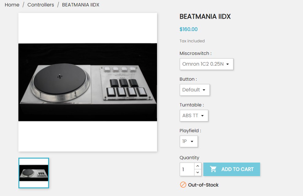Screen dimensions: 303x196
Task: Click the orange Out-of-Stock prohibited icon
Action: pyautogui.click(x=183, y=185)
